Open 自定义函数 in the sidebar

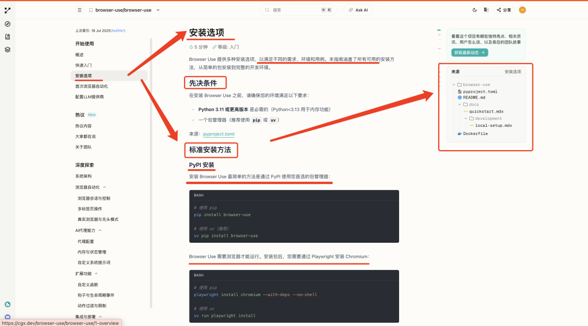coord(87,285)
